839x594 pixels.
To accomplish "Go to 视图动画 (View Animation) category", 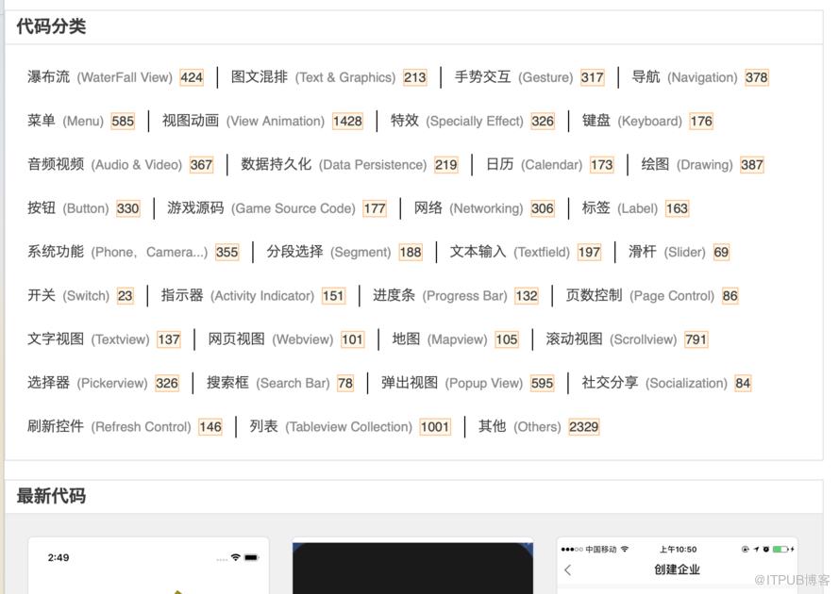I will pos(243,121).
